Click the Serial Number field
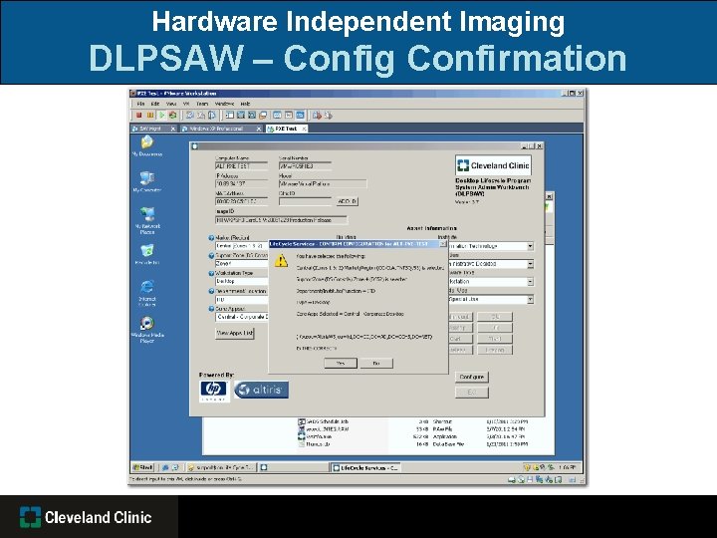 pos(305,166)
